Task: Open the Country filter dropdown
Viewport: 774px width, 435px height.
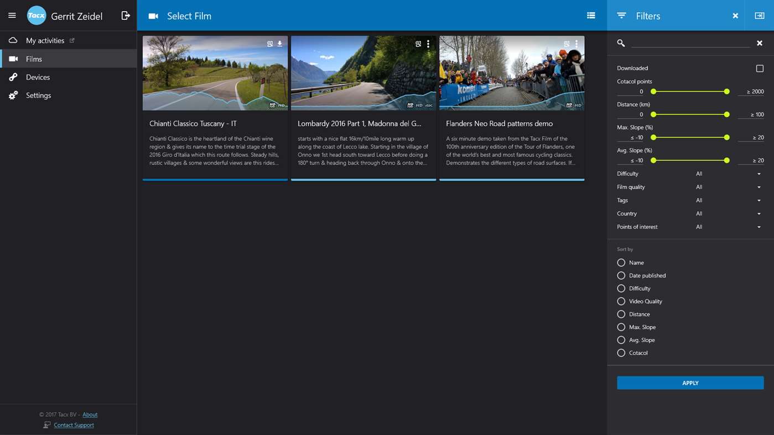Action: 728,213
